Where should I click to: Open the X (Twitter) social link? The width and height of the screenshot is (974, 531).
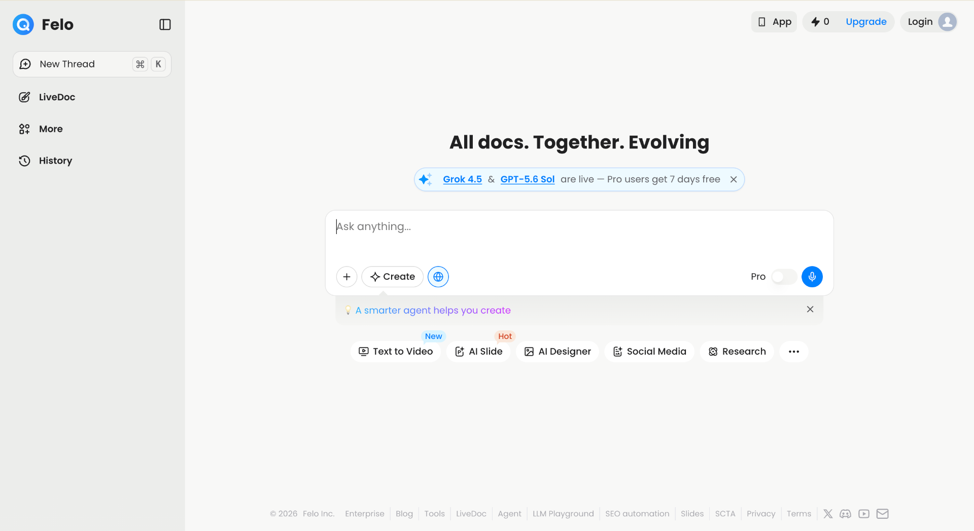pos(828,514)
